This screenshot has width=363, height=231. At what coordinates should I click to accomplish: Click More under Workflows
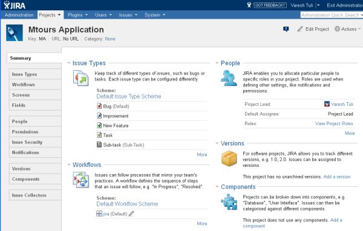202,223
